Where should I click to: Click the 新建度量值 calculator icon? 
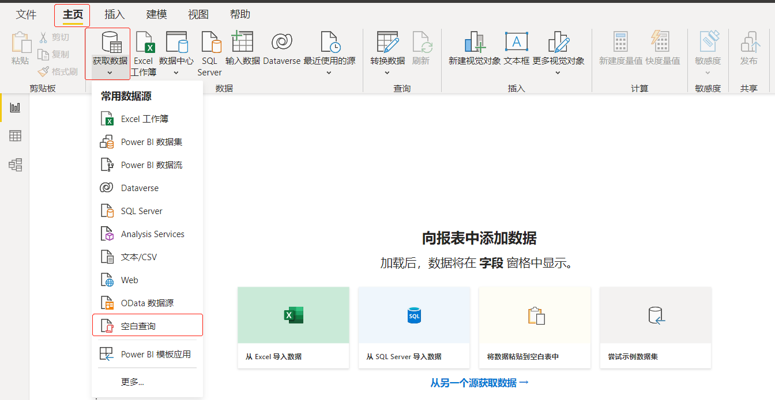(x=620, y=42)
